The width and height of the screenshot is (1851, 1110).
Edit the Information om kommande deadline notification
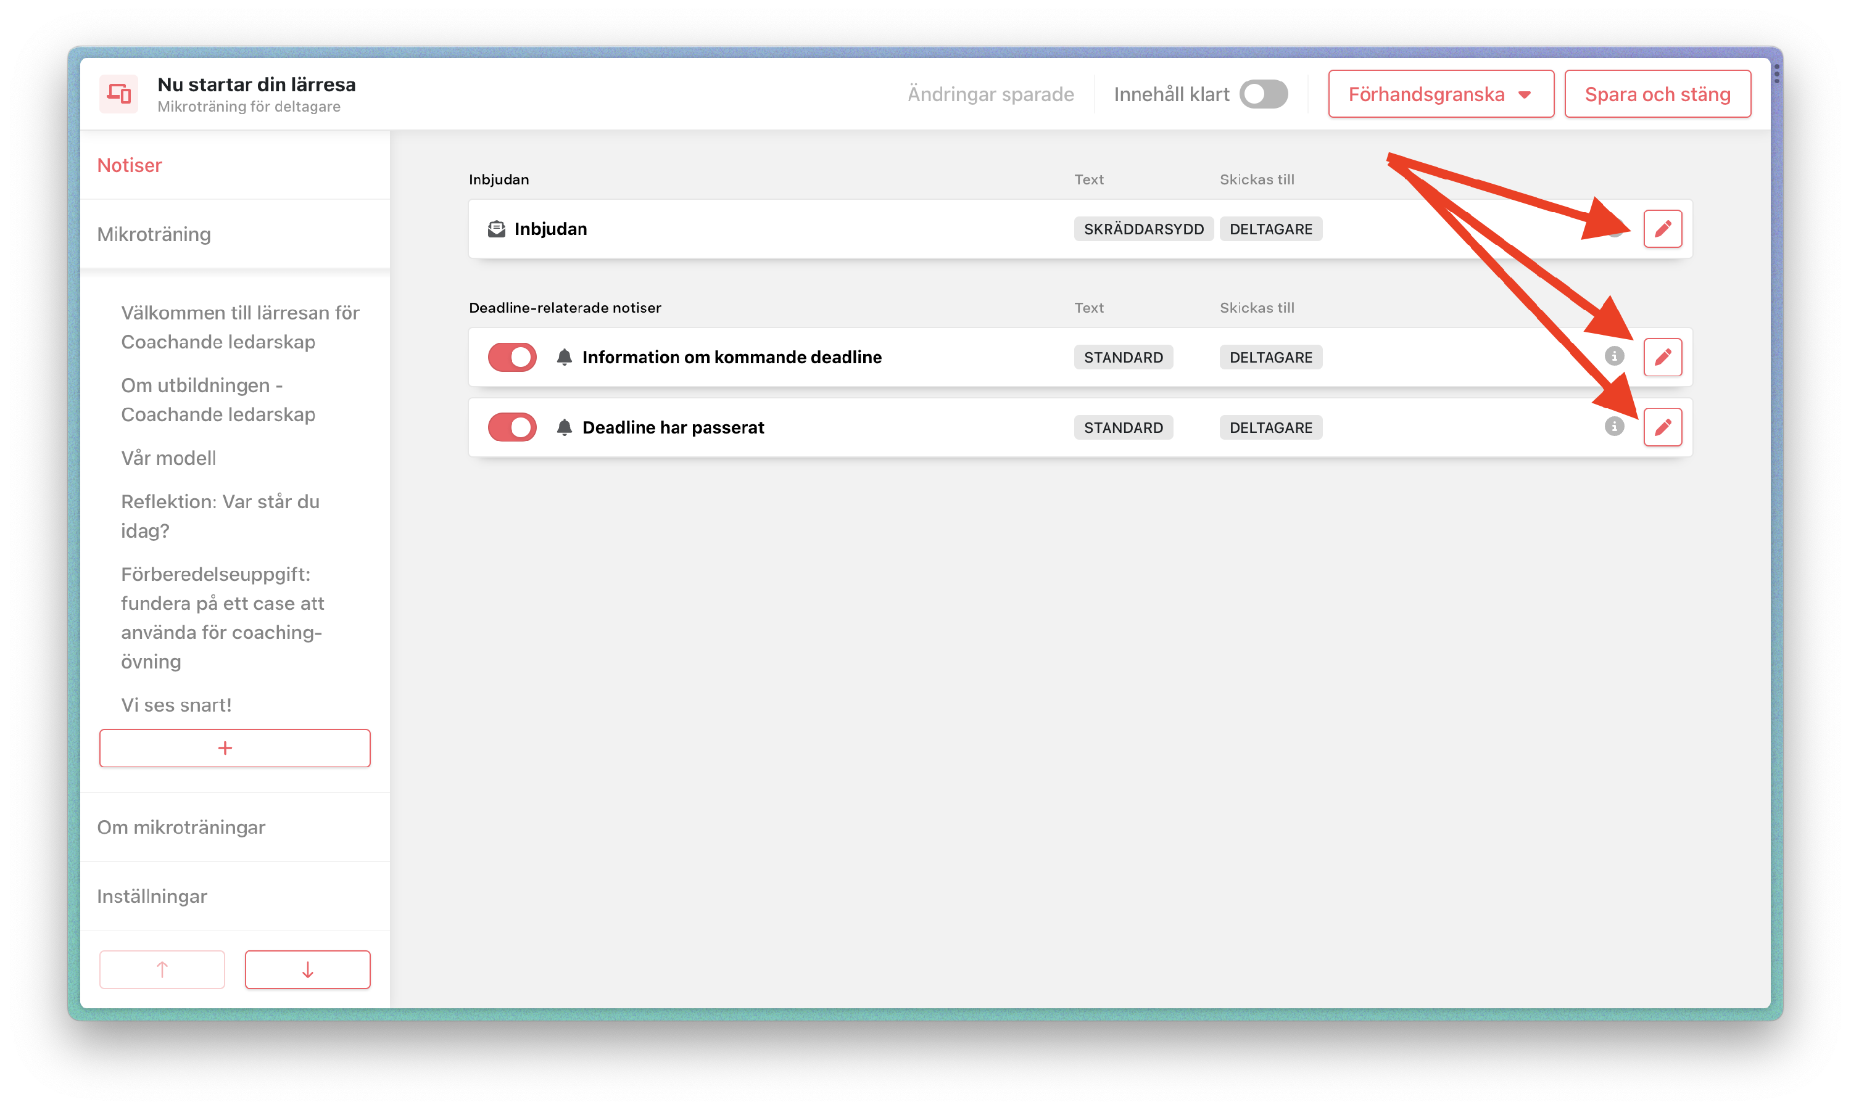(1662, 357)
